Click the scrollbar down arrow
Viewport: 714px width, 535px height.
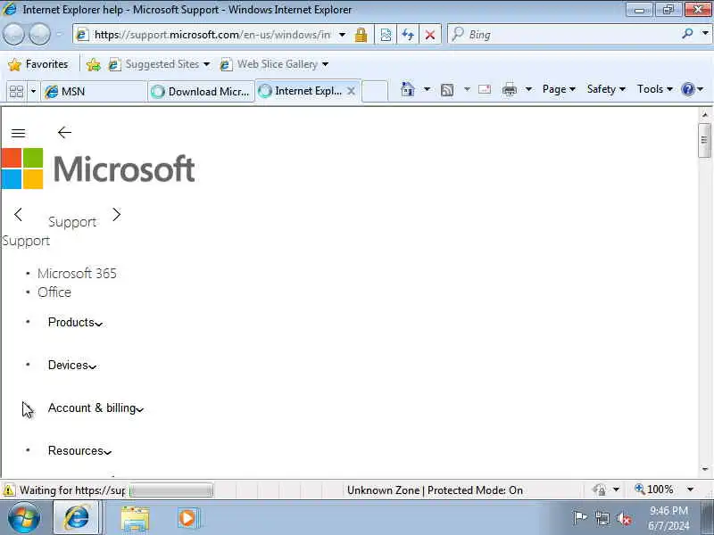tap(704, 469)
